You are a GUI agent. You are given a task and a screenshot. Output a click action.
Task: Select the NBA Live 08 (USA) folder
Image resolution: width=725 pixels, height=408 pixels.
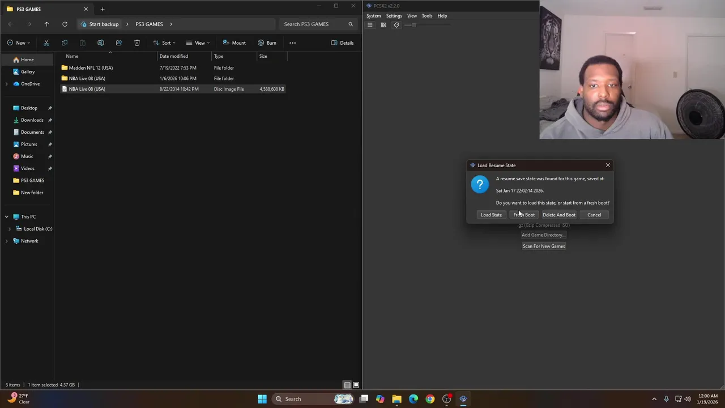click(x=173, y=78)
